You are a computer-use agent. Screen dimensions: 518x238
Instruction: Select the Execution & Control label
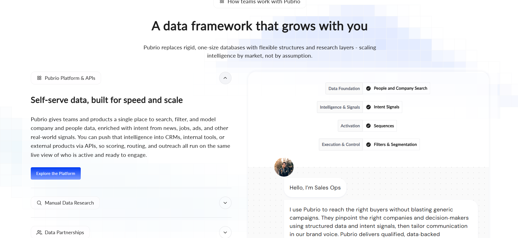[341, 144]
